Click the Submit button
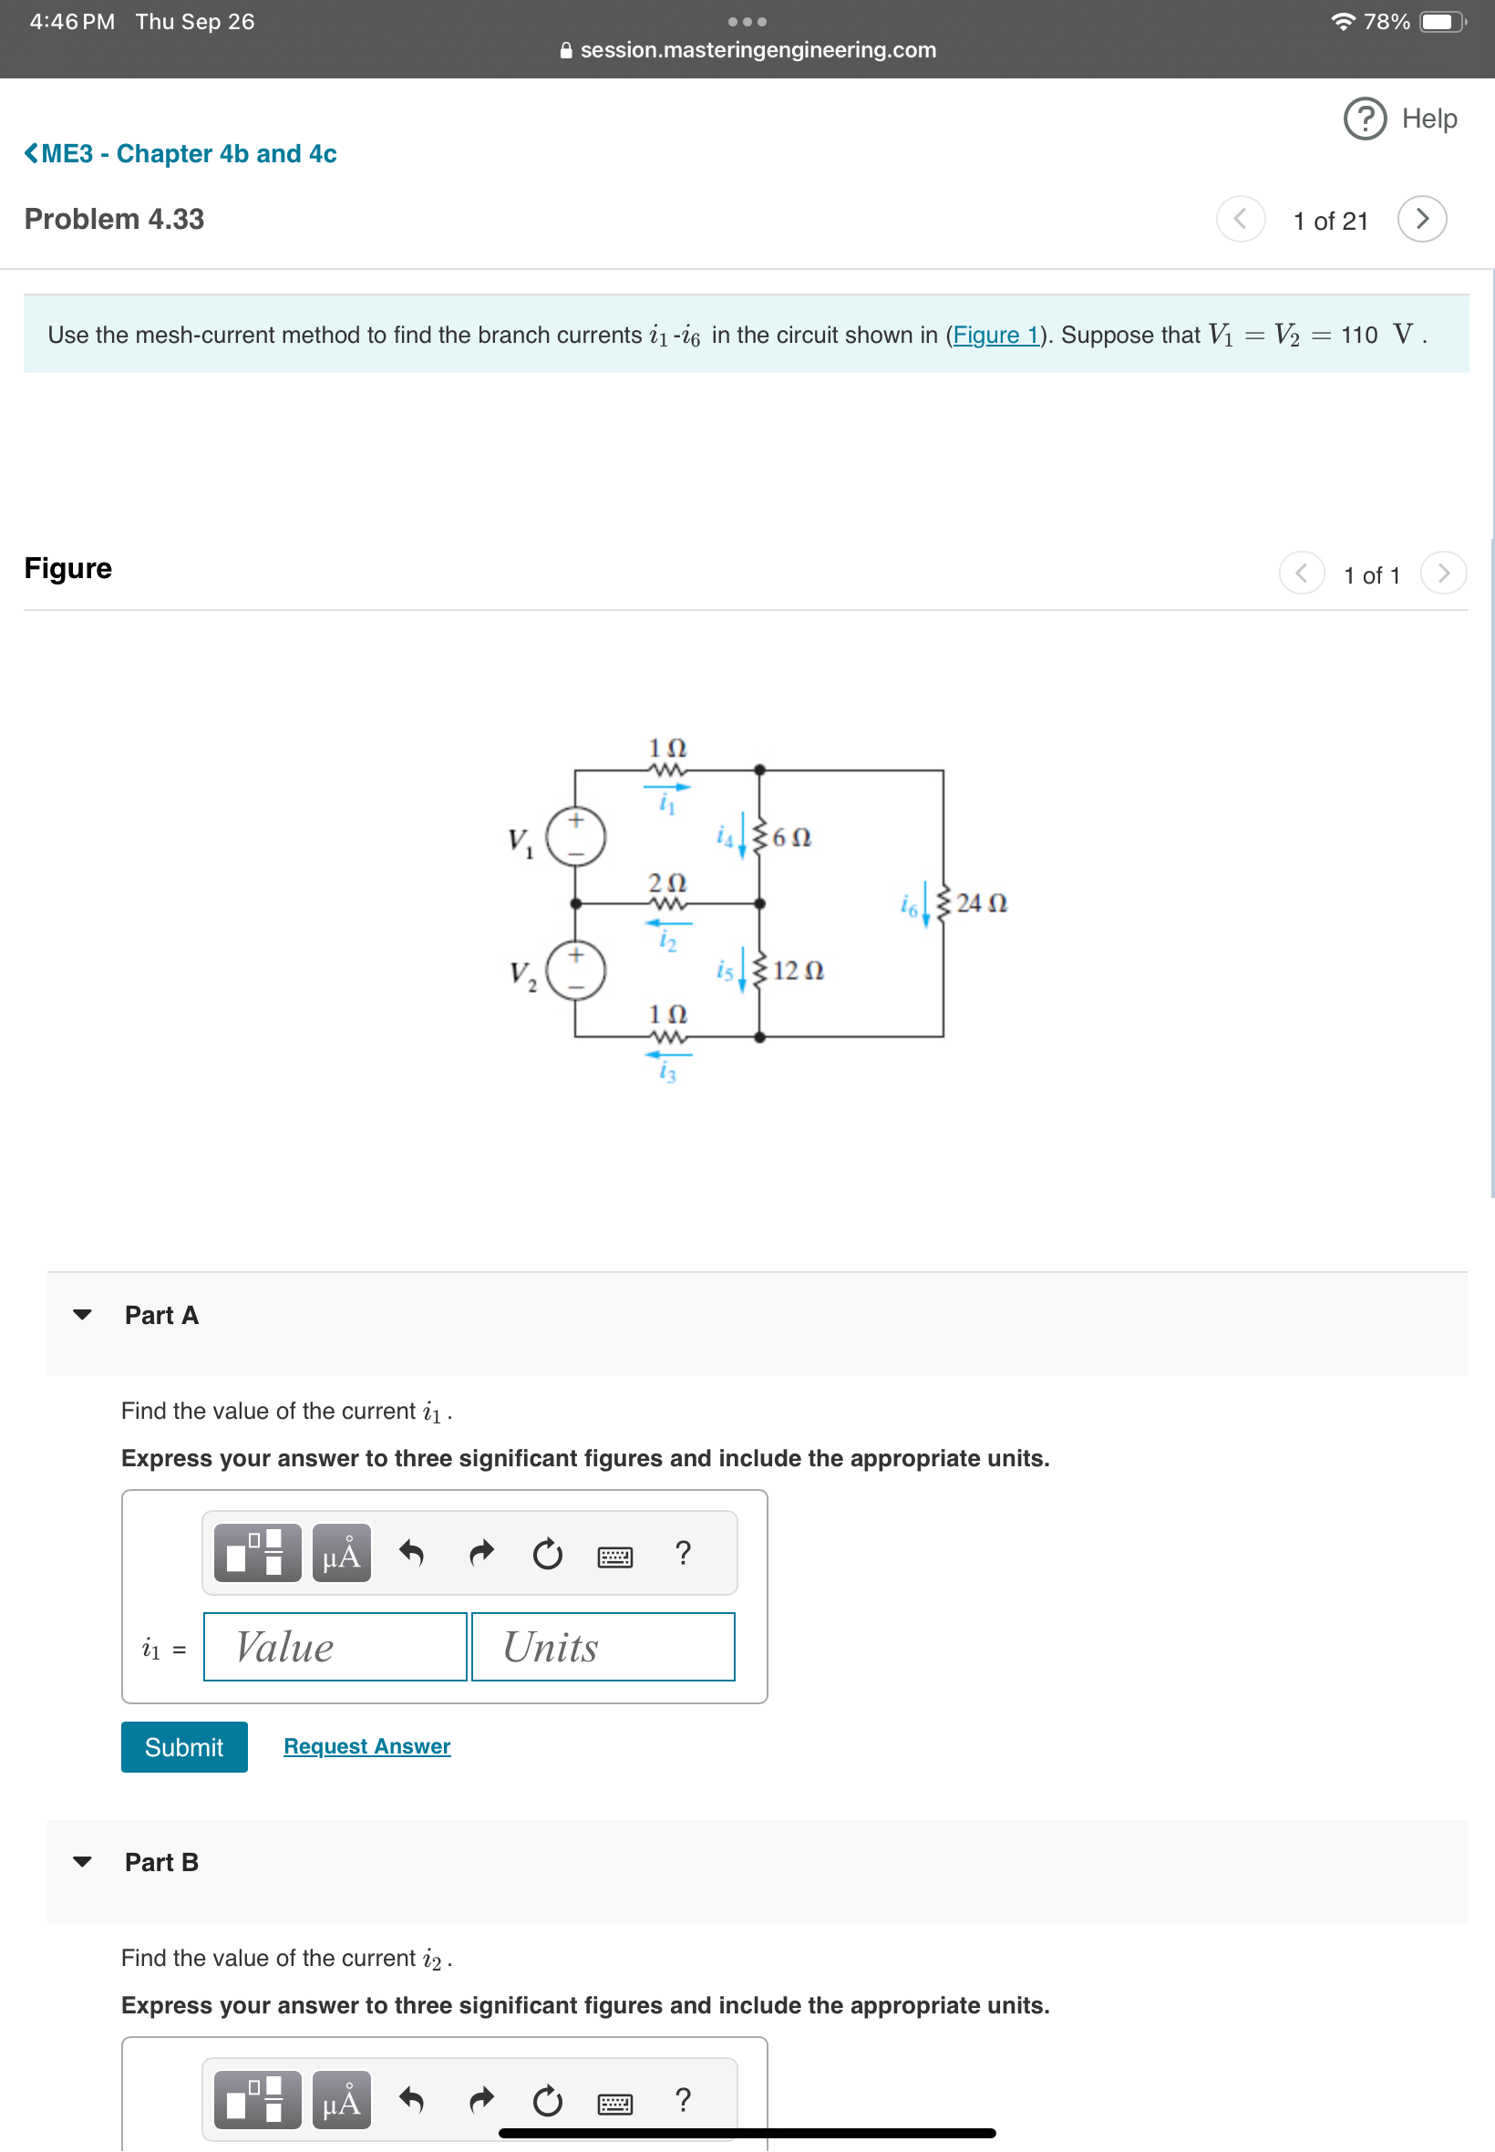Image resolution: width=1495 pixels, height=2152 pixels. [x=183, y=1746]
